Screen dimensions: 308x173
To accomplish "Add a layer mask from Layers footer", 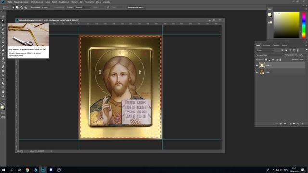I will click(285, 124).
